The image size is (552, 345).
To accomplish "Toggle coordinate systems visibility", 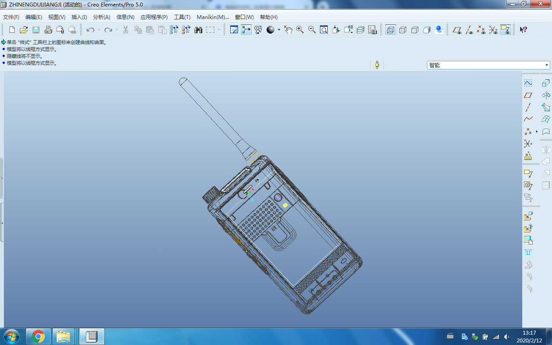I will pos(493,30).
